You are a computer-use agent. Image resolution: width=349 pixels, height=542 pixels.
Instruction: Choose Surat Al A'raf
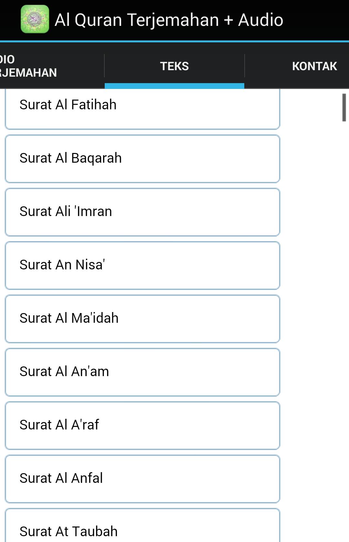click(x=143, y=426)
